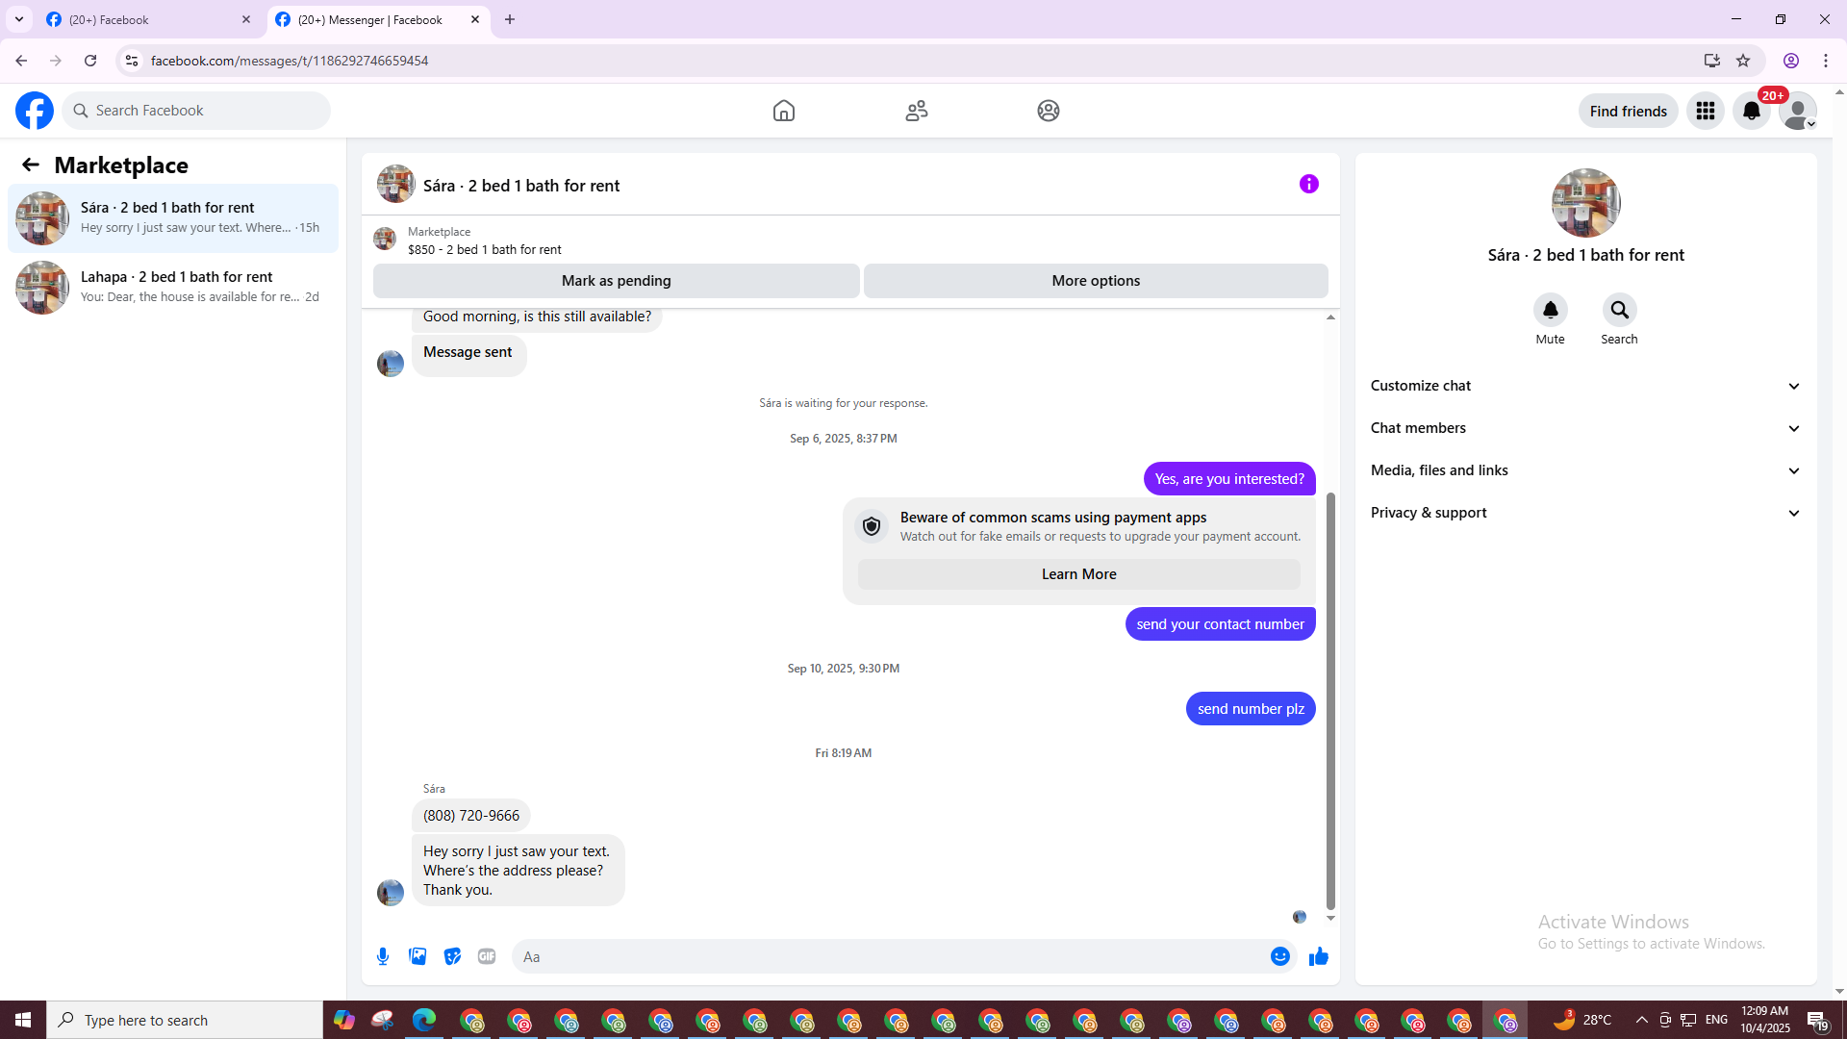The width and height of the screenshot is (1847, 1039).
Task: Click the Facebook logo icon
Action: [35, 111]
